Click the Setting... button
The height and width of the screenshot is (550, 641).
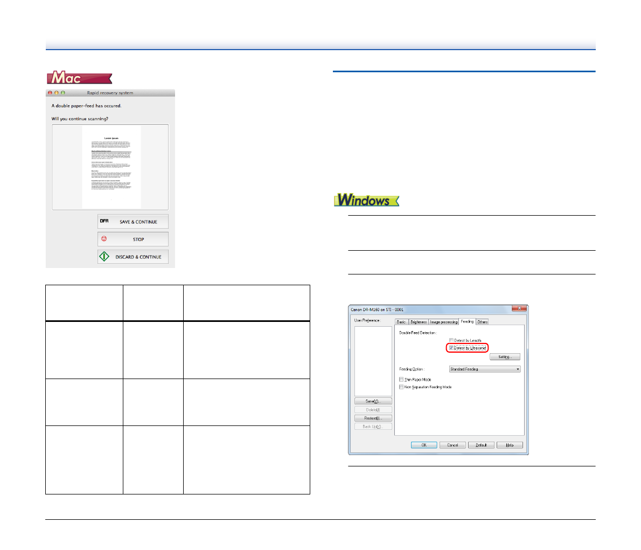(505, 357)
